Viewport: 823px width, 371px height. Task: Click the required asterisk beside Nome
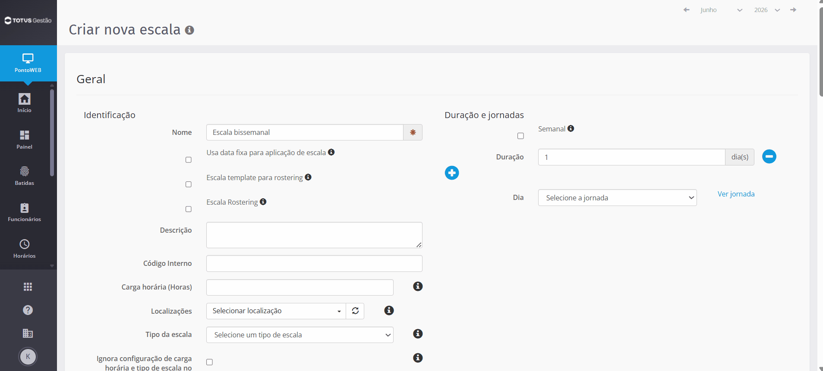[413, 132]
